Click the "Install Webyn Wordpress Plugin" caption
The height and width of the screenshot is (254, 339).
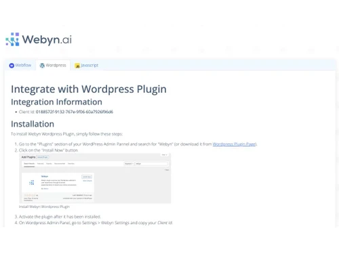click(x=44, y=207)
